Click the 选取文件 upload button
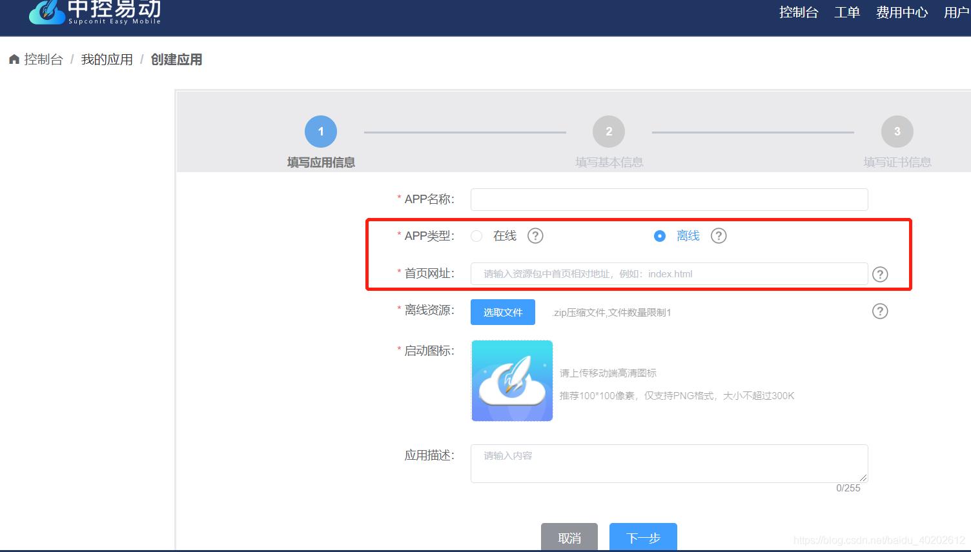971x552 pixels. 502,311
